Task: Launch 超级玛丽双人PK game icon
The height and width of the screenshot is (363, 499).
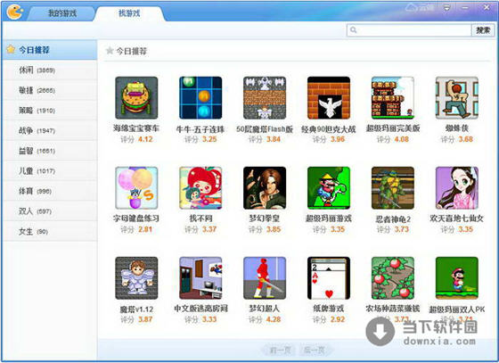Action: pyautogui.click(x=457, y=278)
